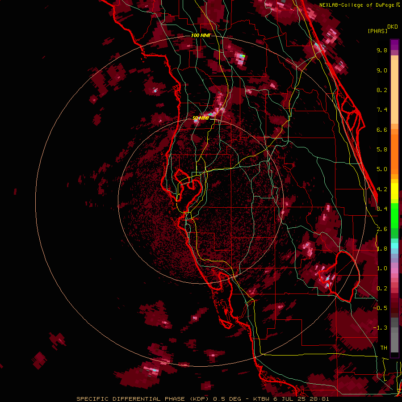The width and height of the screenshot is (402, 402).
Task: Select the 4.2 scale value
Action: 382,189
